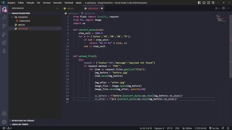
Task: Toggle the bottom panel layout icon
Action: 204,3
